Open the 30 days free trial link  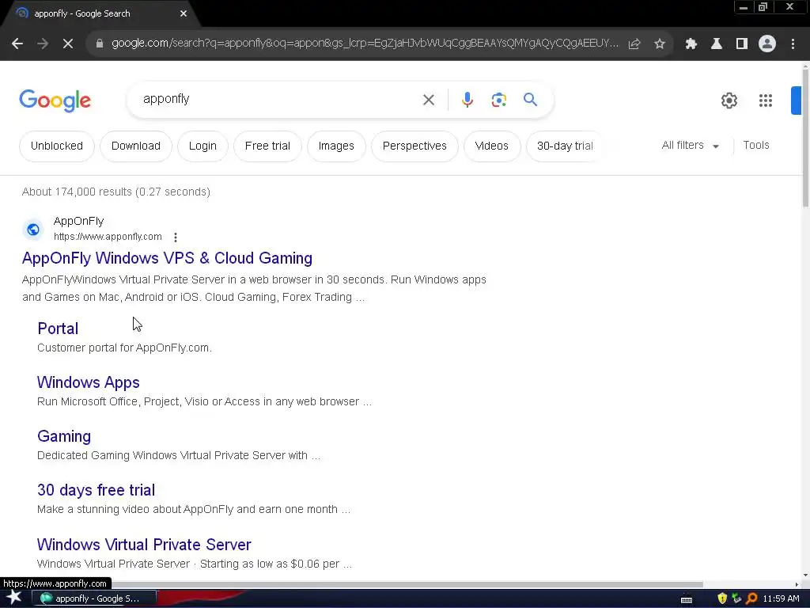pos(96,489)
